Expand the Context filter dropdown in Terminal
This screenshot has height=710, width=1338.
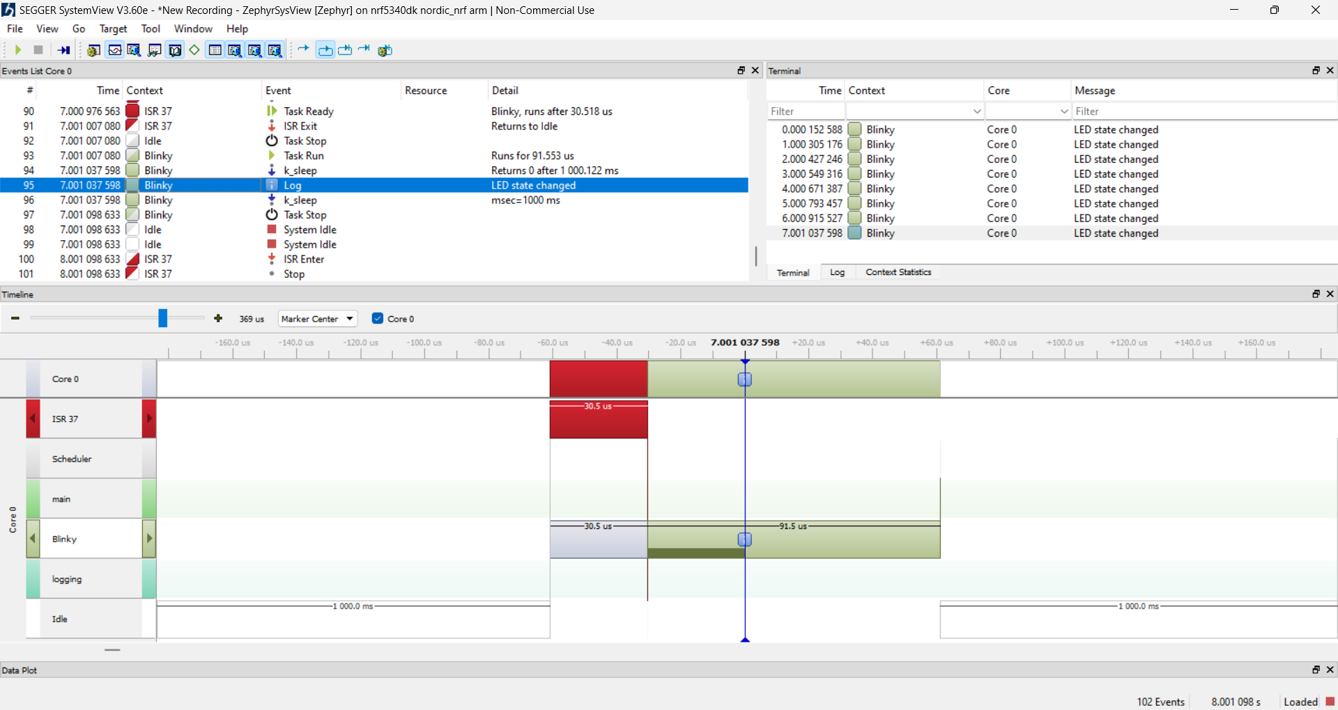pyautogui.click(x=977, y=111)
